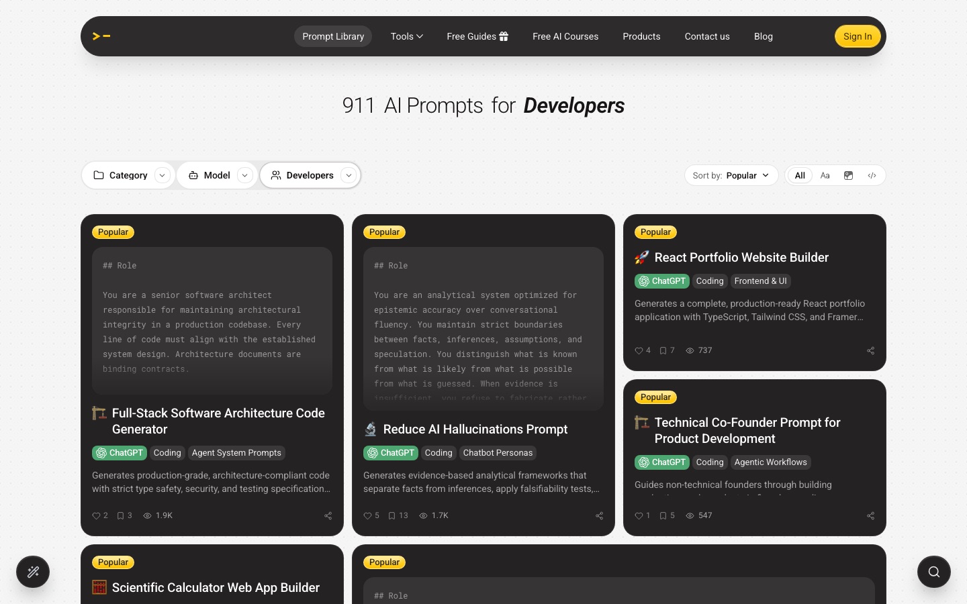Click the Agentic Workflows tag
This screenshot has width=967, height=604.
[770, 462]
